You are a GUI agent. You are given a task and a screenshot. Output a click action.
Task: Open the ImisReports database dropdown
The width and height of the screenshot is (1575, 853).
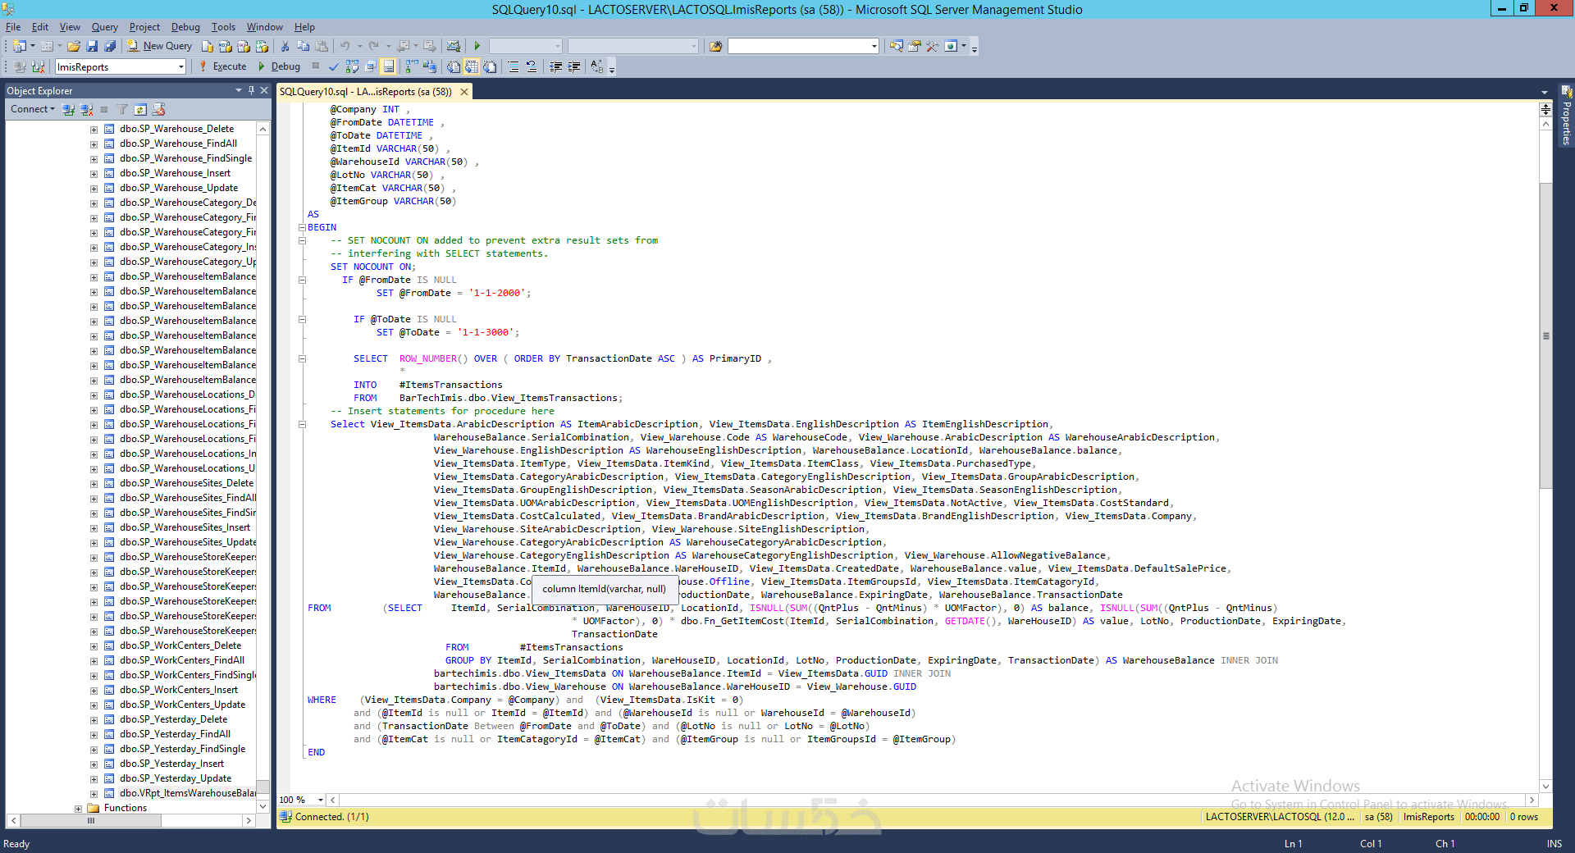click(180, 67)
